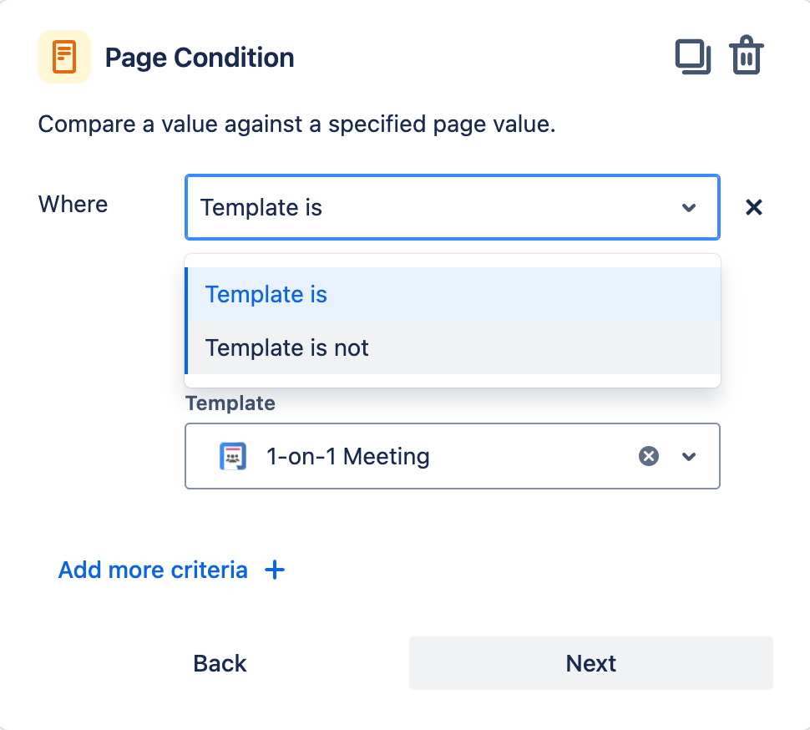Delete the condition with the trash icon
Viewport: 810px width, 730px height.
(747, 58)
